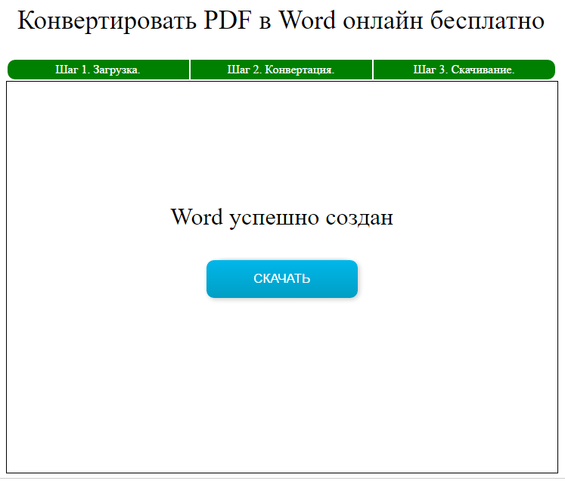
Task: Click the Word успешно создан message
Action: [x=282, y=217]
